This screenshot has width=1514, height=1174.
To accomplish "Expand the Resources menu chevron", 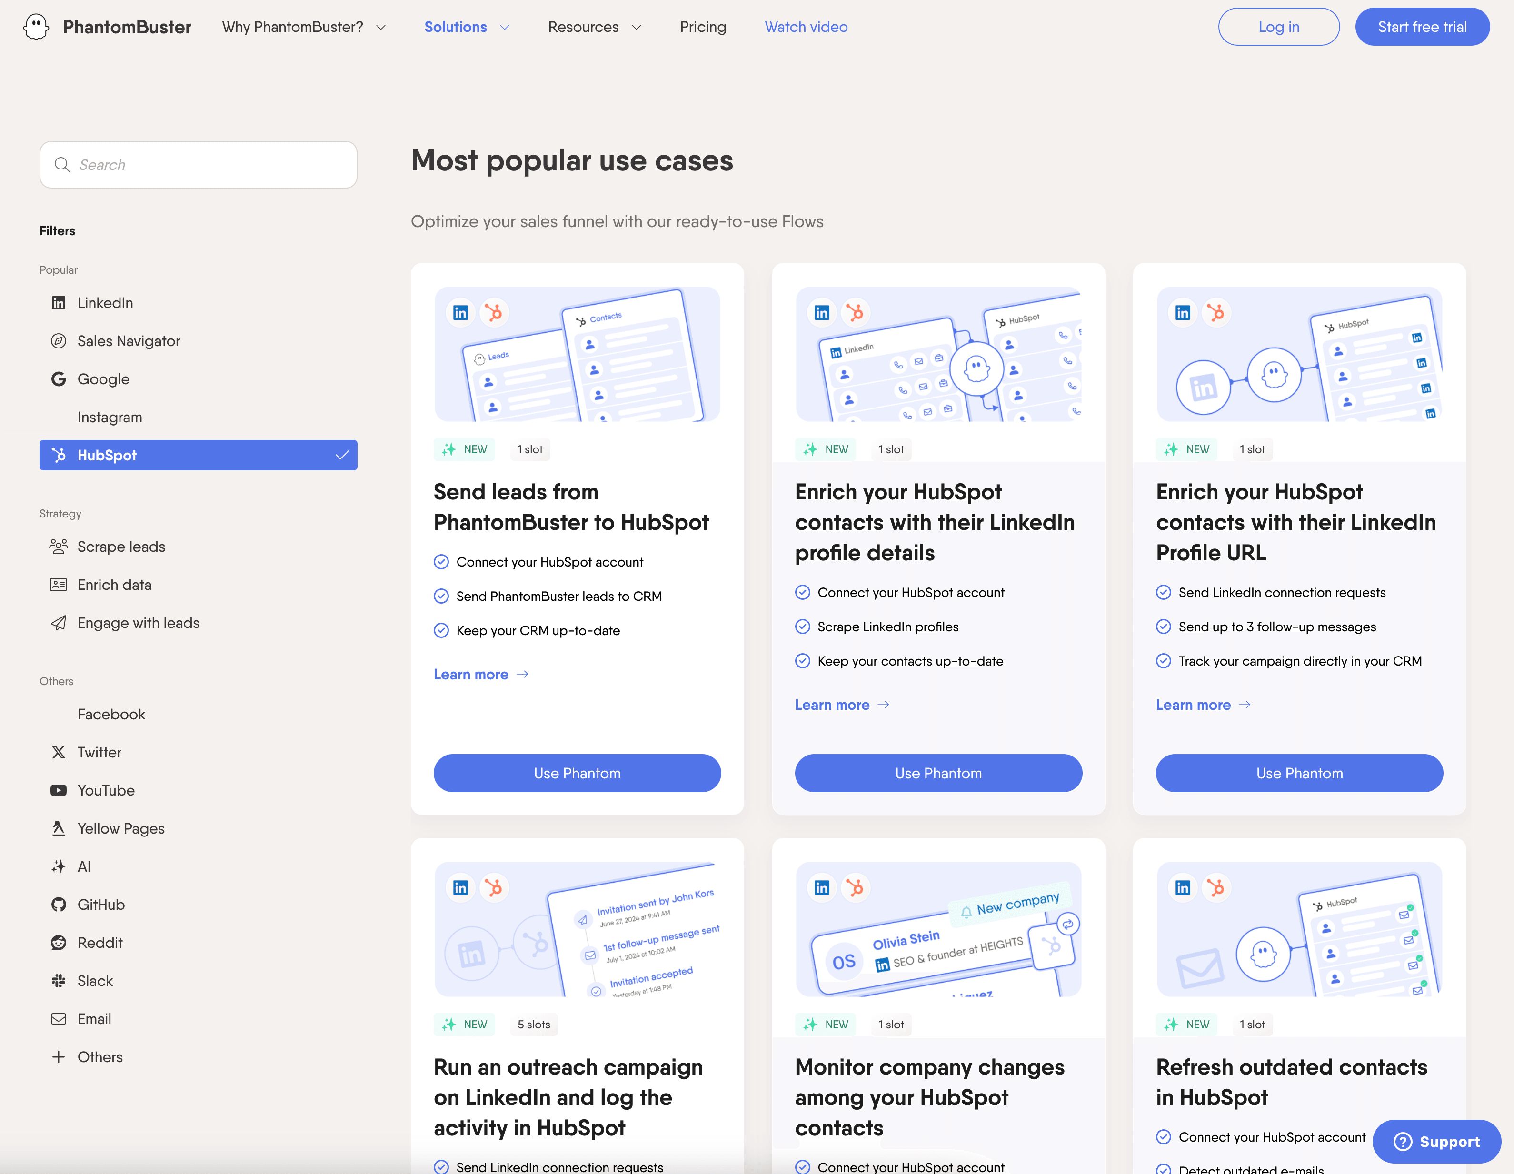I will [637, 28].
